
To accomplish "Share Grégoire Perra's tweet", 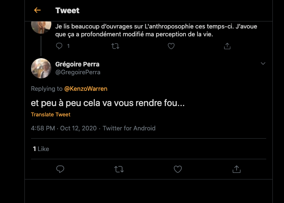I will coord(236,169).
